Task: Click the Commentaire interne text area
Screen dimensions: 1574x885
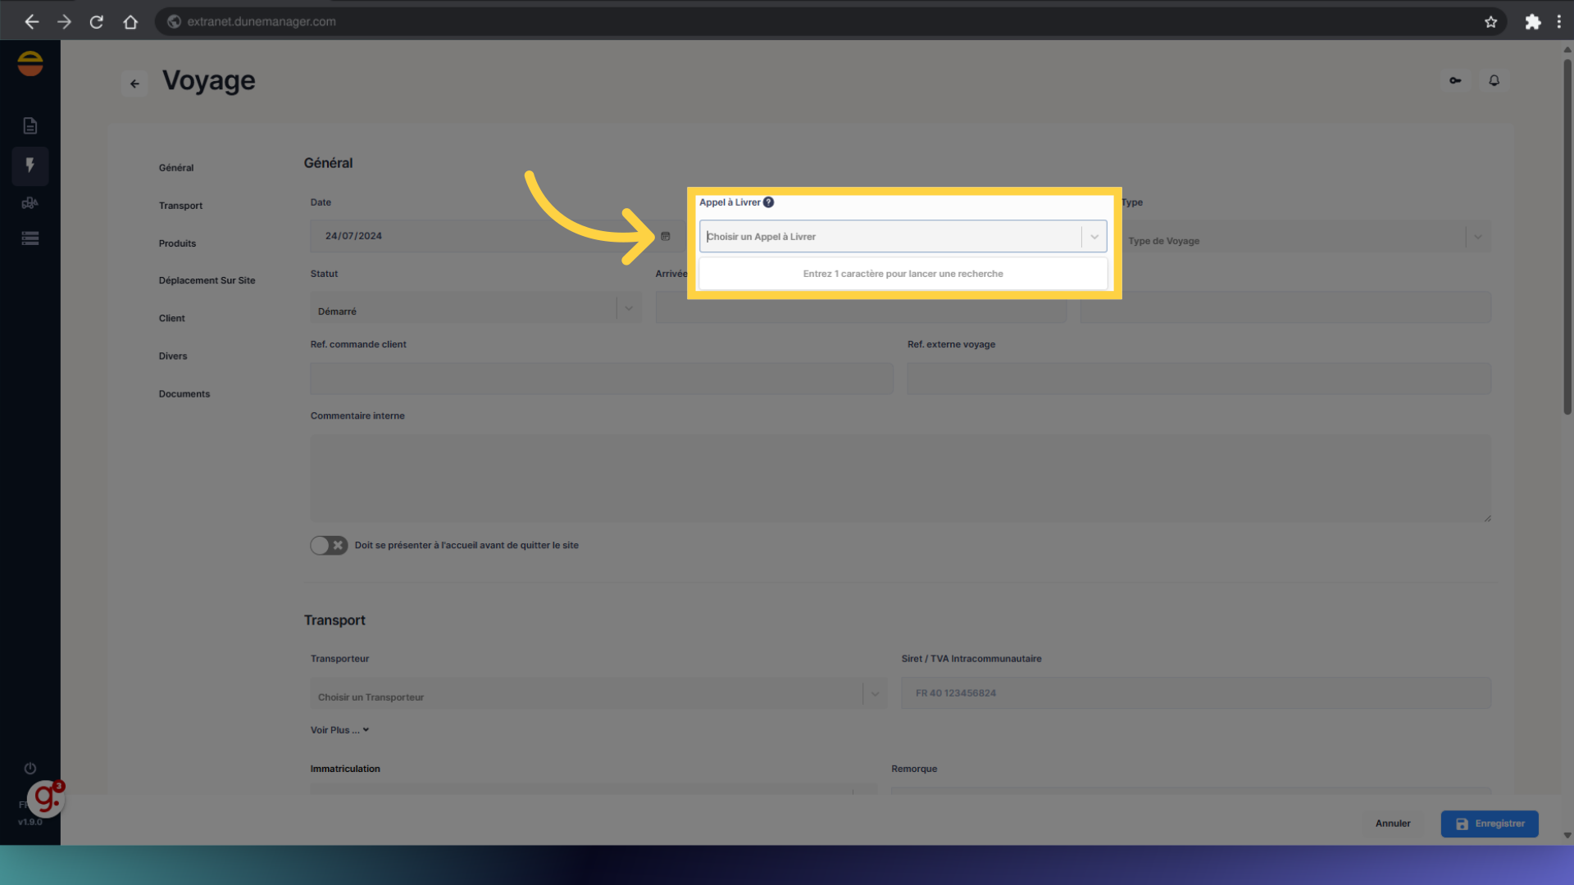Action: (899, 478)
